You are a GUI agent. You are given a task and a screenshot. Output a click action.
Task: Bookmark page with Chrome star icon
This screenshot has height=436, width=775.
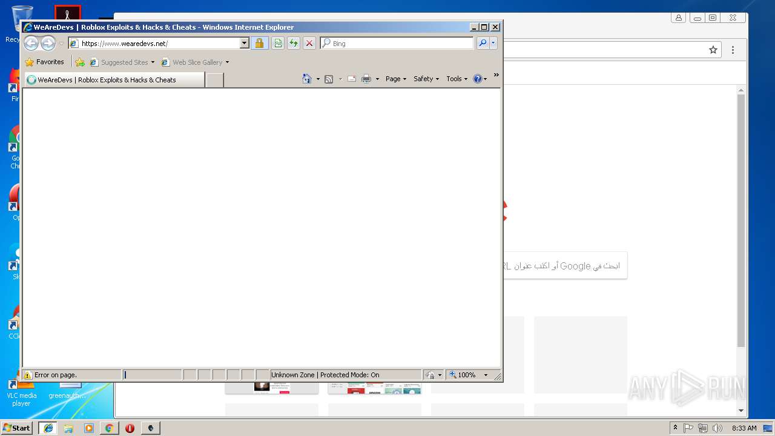[713, 50]
